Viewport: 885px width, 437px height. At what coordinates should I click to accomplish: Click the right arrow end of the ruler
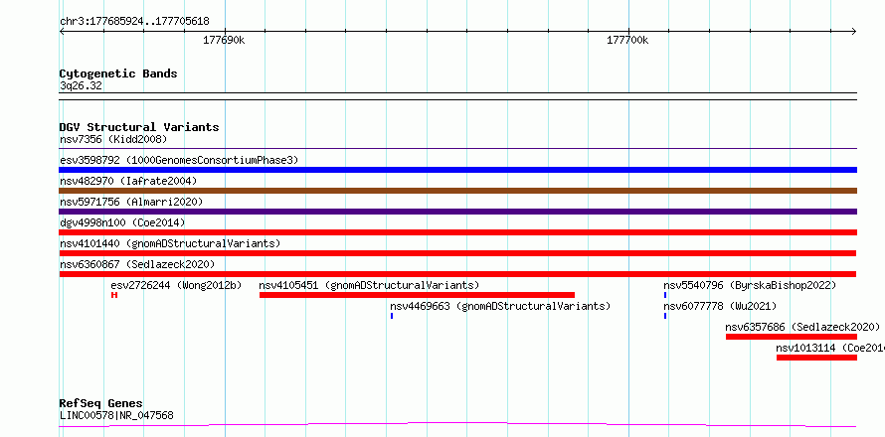click(853, 31)
